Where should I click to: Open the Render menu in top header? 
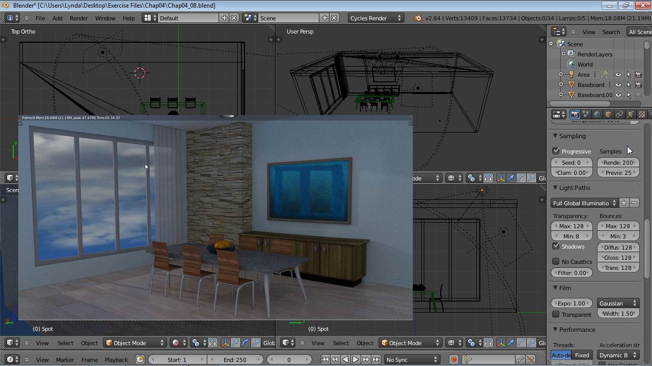click(x=78, y=18)
